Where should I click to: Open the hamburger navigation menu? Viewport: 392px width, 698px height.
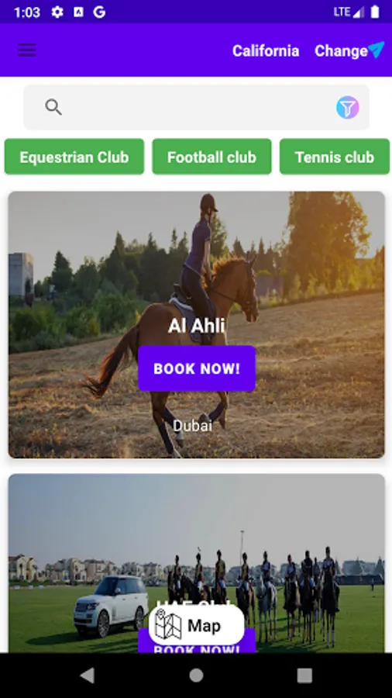[x=26, y=50]
